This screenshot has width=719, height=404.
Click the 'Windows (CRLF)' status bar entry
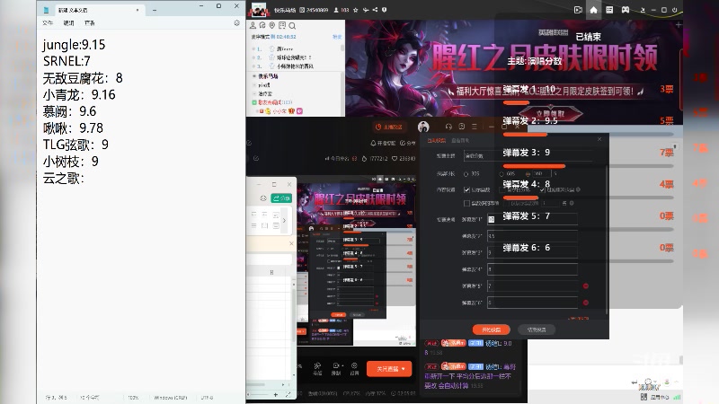click(x=170, y=398)
